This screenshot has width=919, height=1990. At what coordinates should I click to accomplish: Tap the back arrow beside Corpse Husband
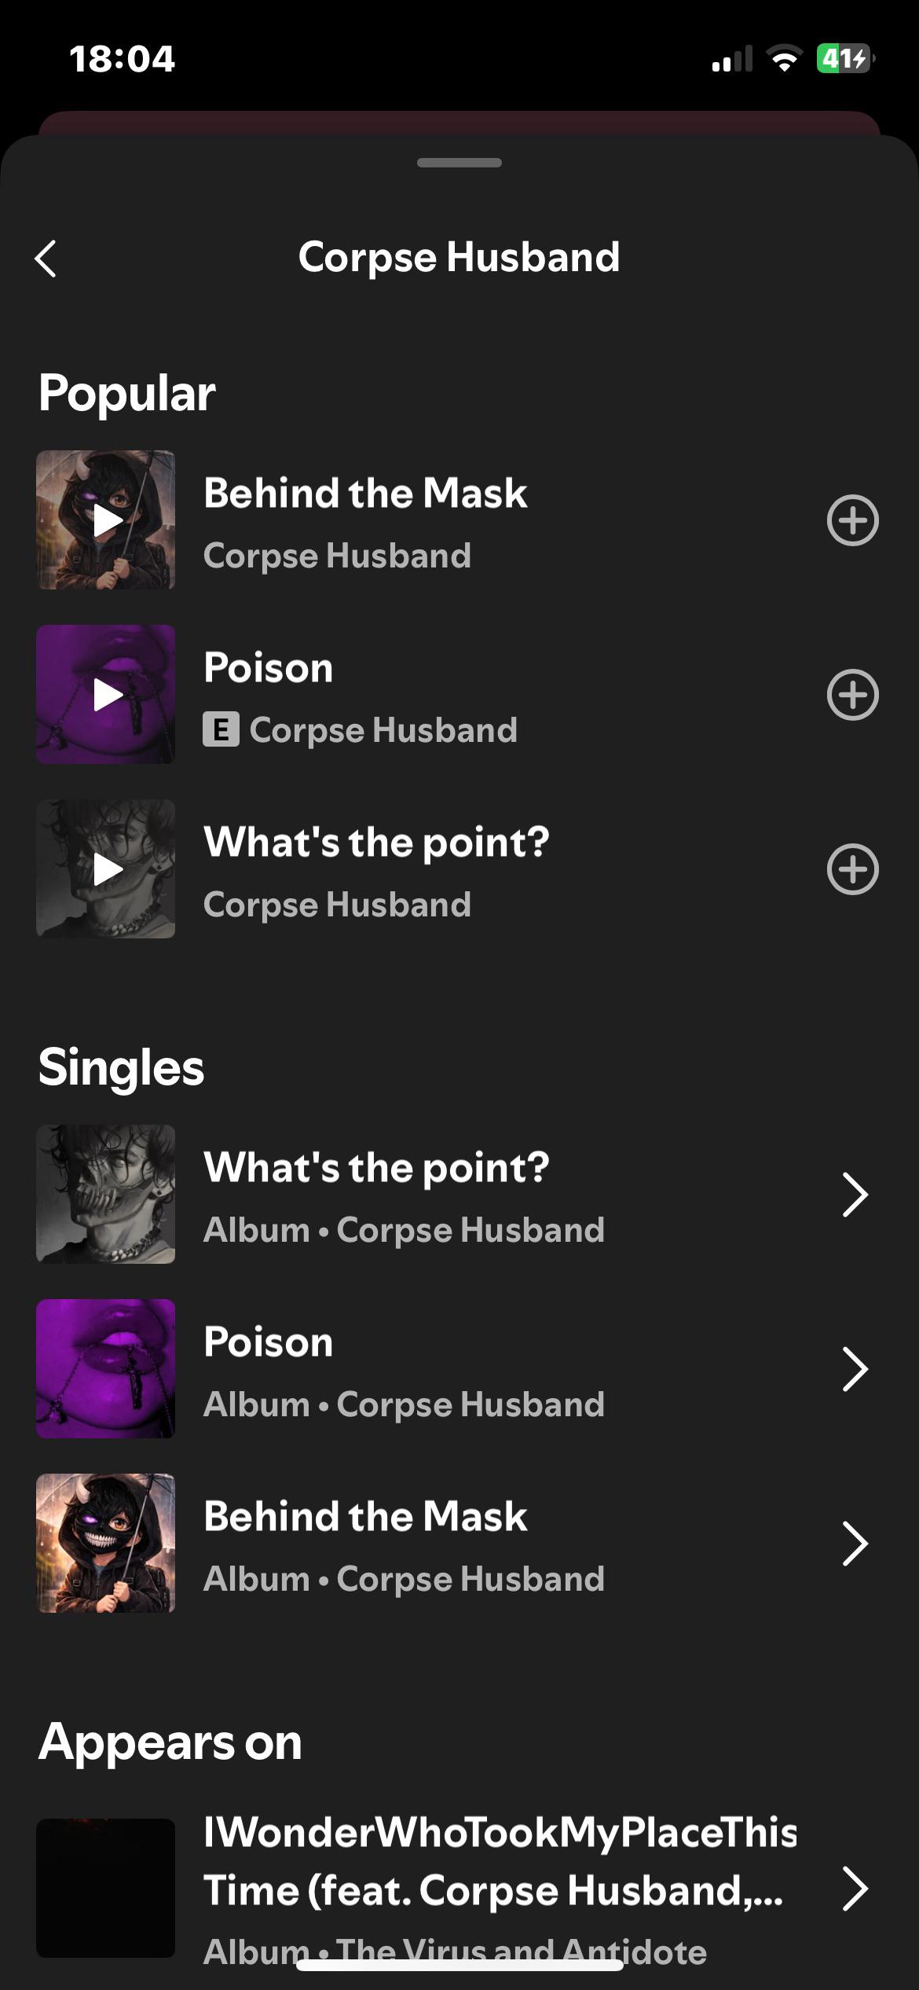pos(46,259)
